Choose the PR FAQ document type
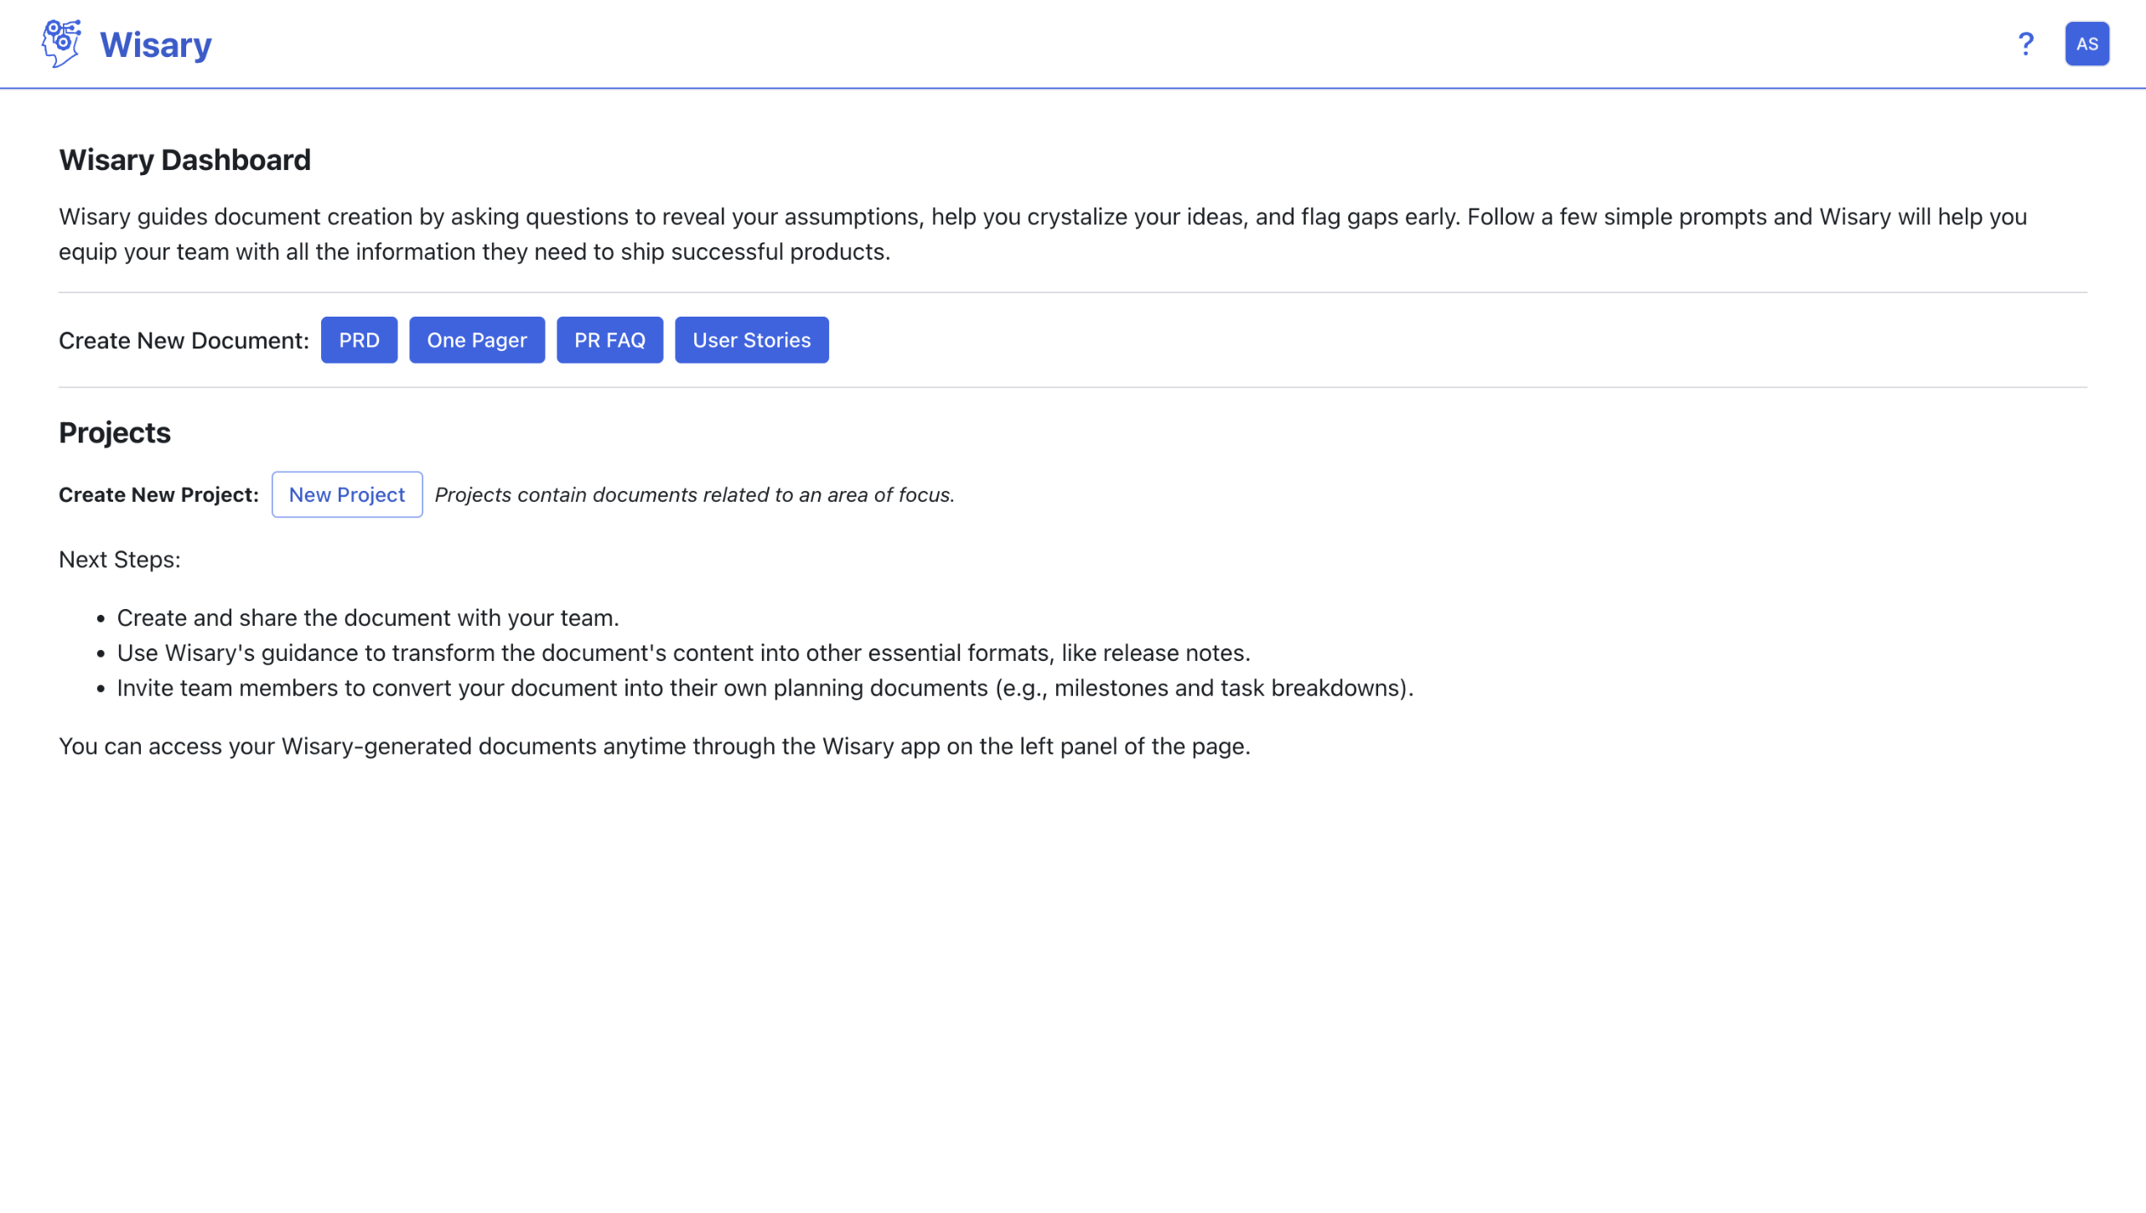The height and width of the screenshot is (1213, 2146). pyautogui.click(x=609, y=340)
